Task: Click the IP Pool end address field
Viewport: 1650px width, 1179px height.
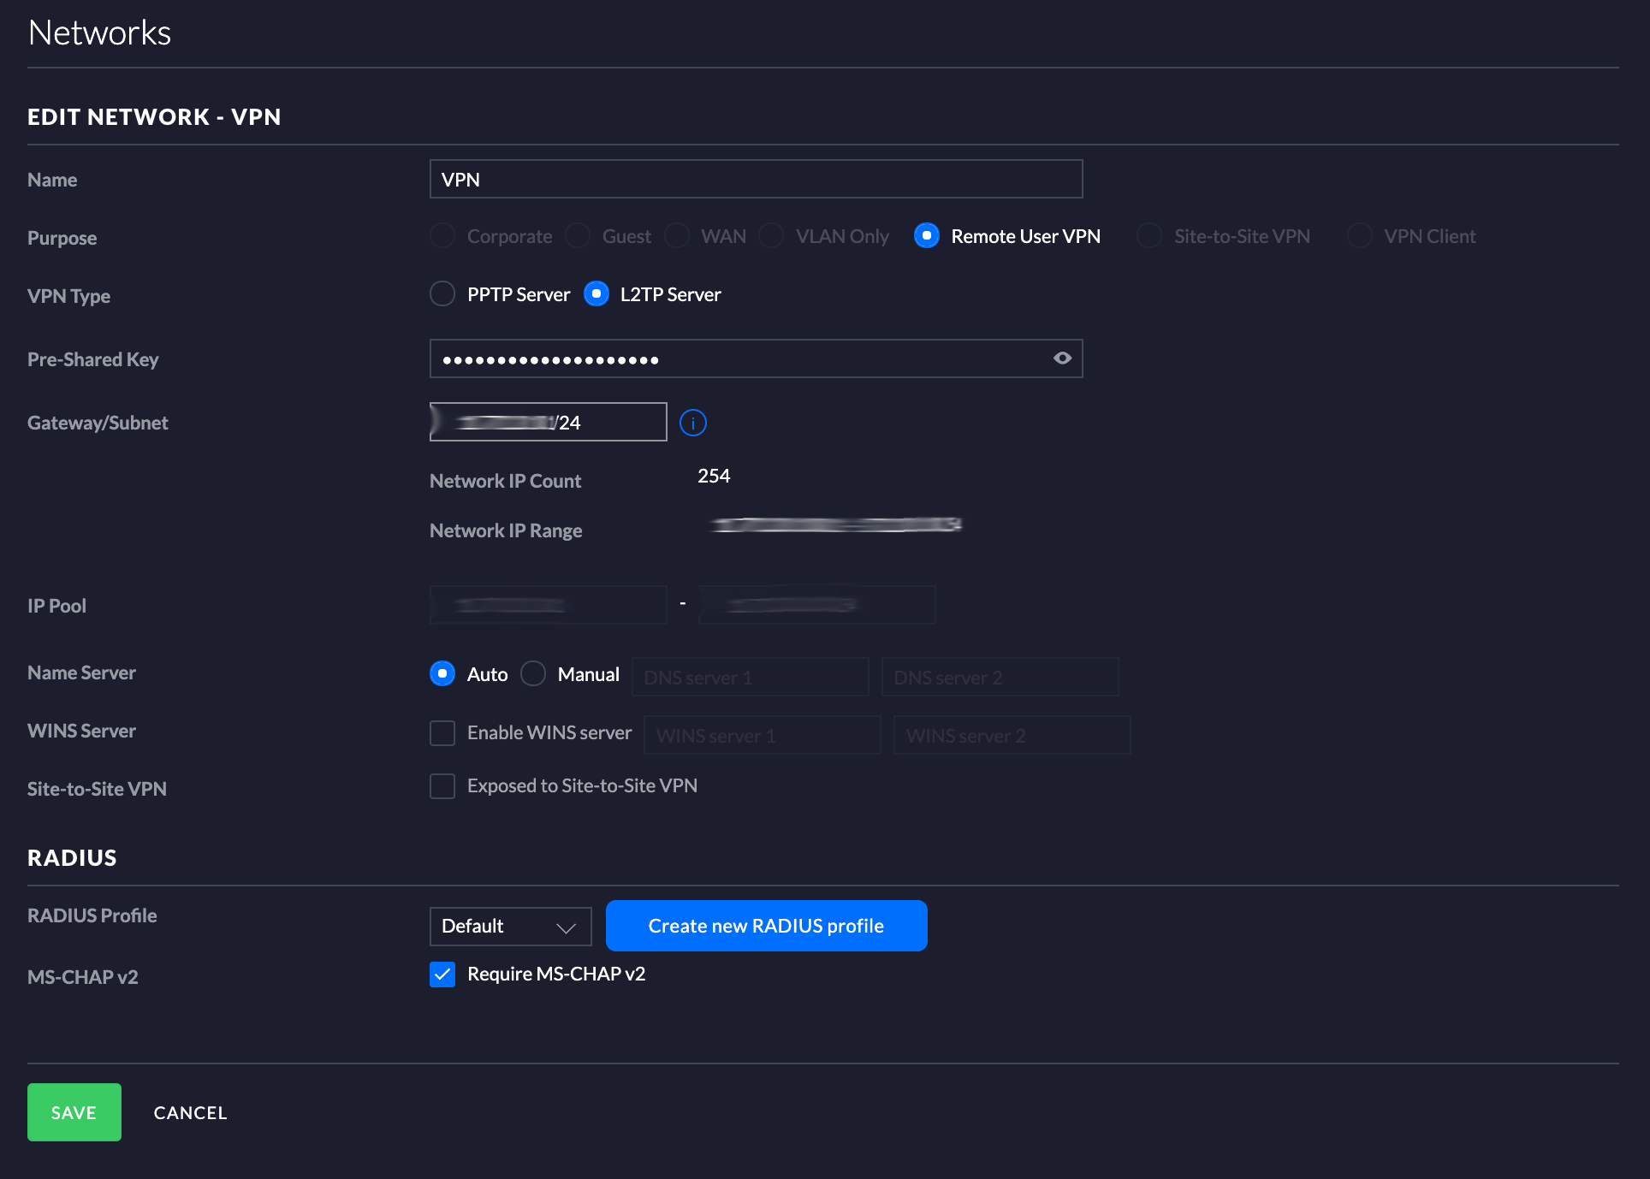Action: pyautogui.click(x=816, y=605)
